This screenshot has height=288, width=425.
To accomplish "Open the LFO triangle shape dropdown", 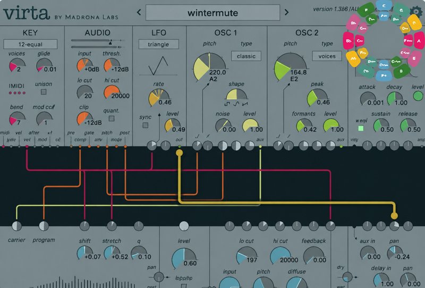I will tap(158, 44).
